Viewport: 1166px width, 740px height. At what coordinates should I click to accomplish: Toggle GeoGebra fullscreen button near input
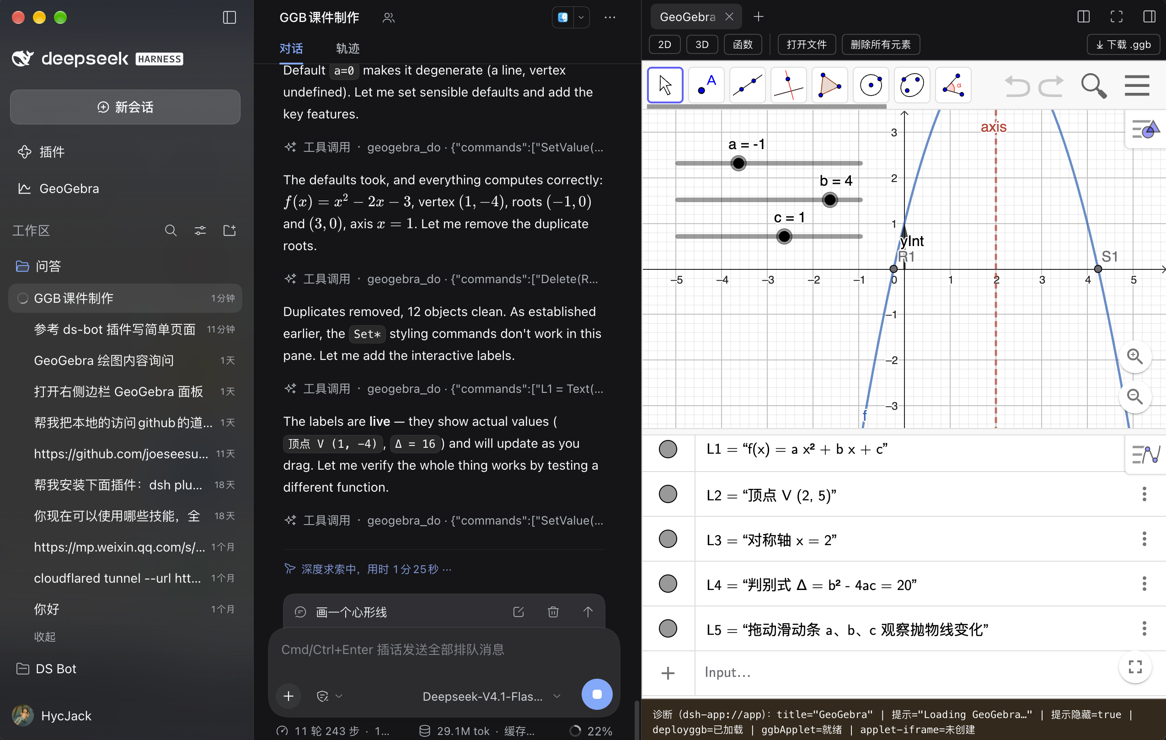(x=1134, y=666)
